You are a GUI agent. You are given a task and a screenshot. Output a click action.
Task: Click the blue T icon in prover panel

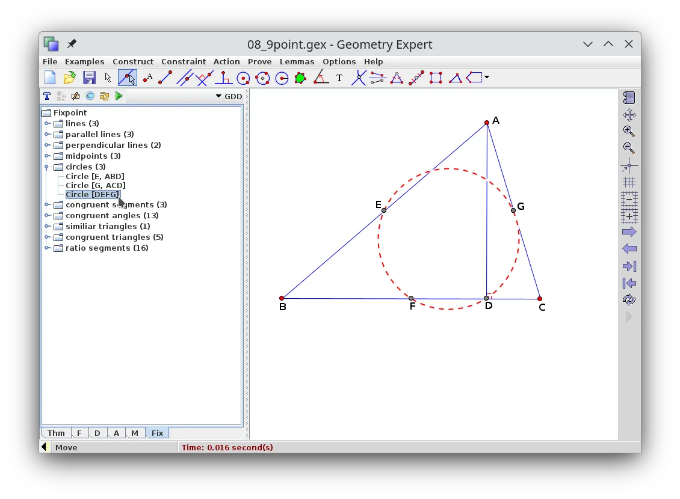(x=47, y=96)
